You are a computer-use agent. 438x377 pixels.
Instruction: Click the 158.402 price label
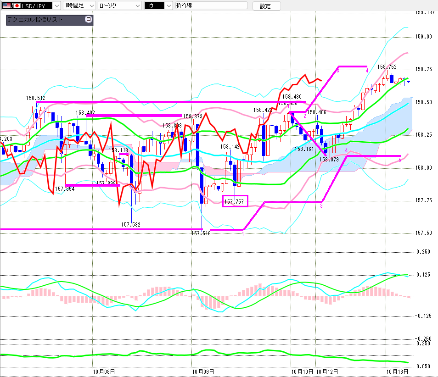pyautogui.click(x=85, y=113)
